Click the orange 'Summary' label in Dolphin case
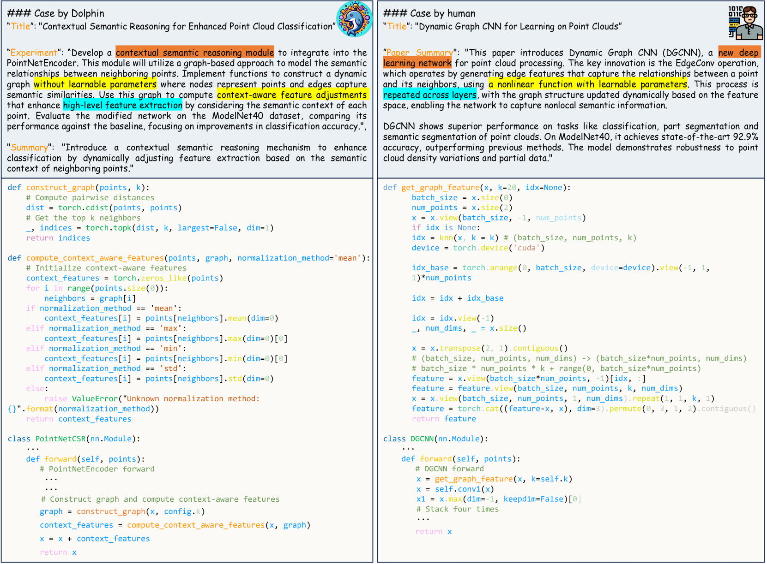The image size is (767, 564). [30, 147]
